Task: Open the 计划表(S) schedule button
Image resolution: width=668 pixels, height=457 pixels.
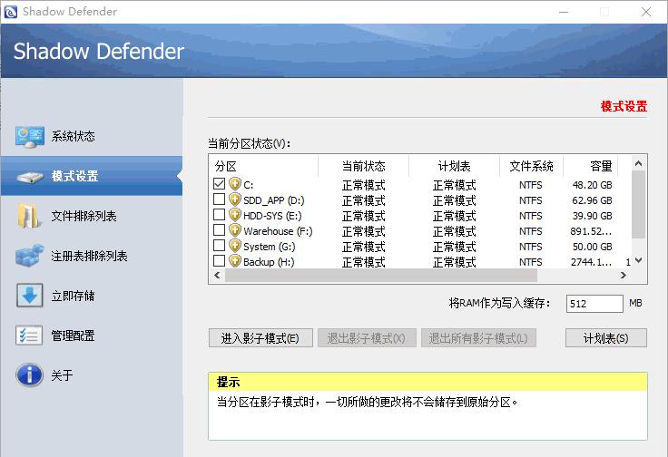Action: [x=605, y=338]
